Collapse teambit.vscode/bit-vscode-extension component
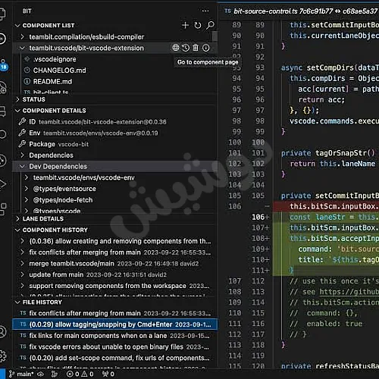 tap(22, 48)
